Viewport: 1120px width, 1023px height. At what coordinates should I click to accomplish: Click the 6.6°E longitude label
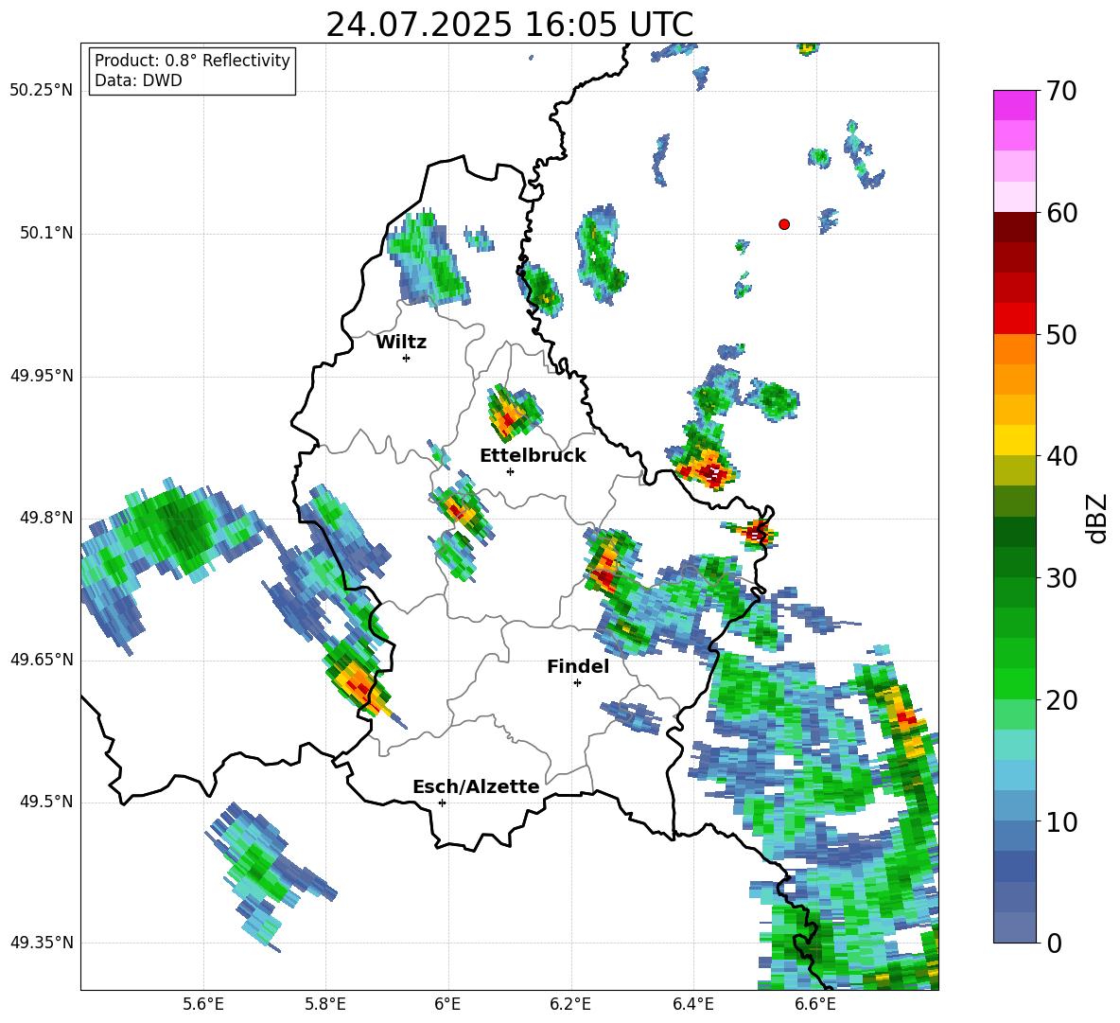815,1005
